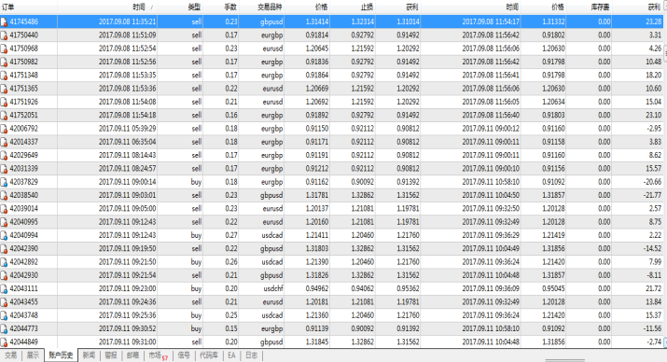Image resolution: width=667 pixels, height=362 pixels.
Task: Click the order icon beside 42040995
Action: 4,222
